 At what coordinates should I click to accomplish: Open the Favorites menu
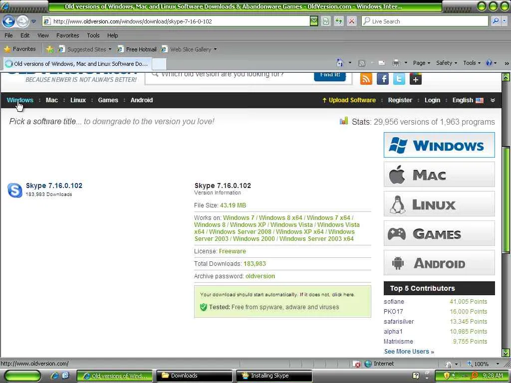coord(67,35)
